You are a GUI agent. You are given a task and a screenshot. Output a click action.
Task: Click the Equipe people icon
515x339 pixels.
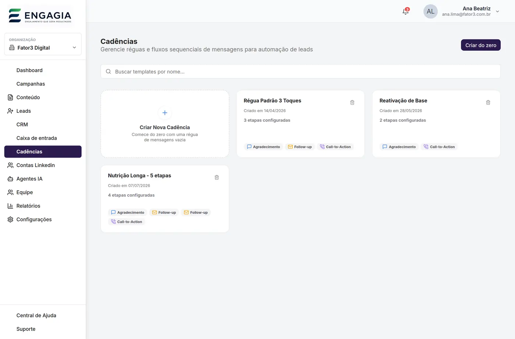coord(10,192)
